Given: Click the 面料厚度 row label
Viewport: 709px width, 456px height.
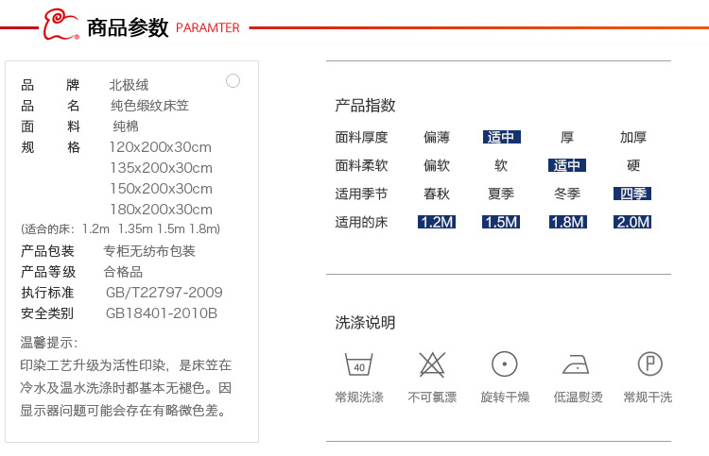Looking at the screenshot, I should [x=361, y=137].
